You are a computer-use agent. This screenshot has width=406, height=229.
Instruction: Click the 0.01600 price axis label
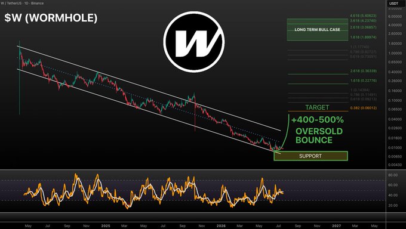(395, 138)
